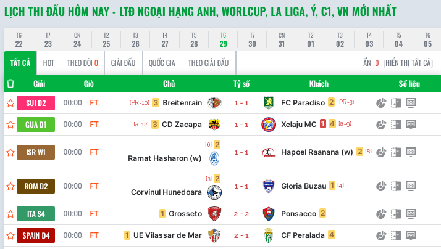Open the ITA S4 league badge
This screenshot has width=441, height=249.
click(x=36, y=214)
